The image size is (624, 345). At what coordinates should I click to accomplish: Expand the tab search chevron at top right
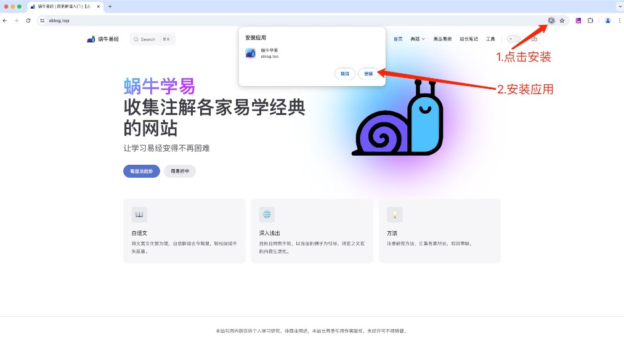pos(619,6)
